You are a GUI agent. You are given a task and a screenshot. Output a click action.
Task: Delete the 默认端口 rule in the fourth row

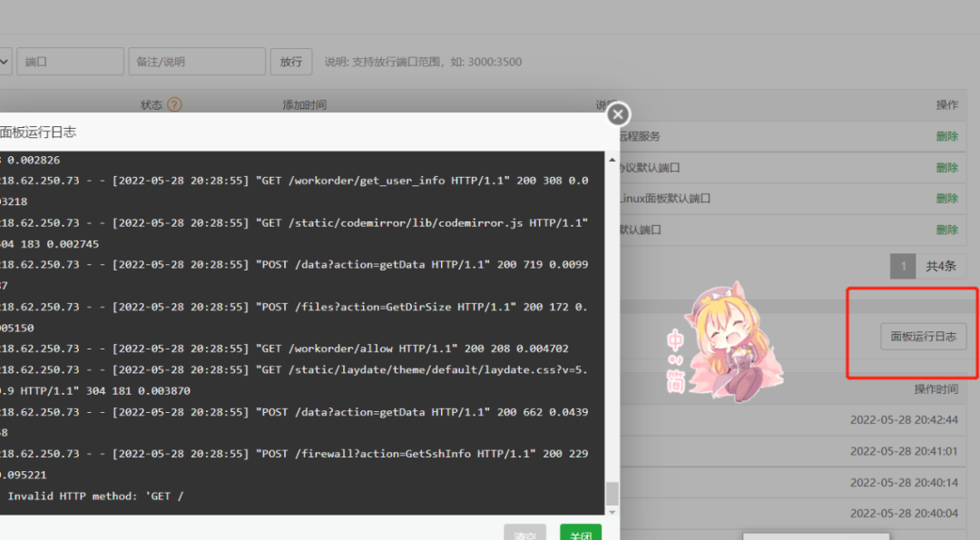pos(946,230)
